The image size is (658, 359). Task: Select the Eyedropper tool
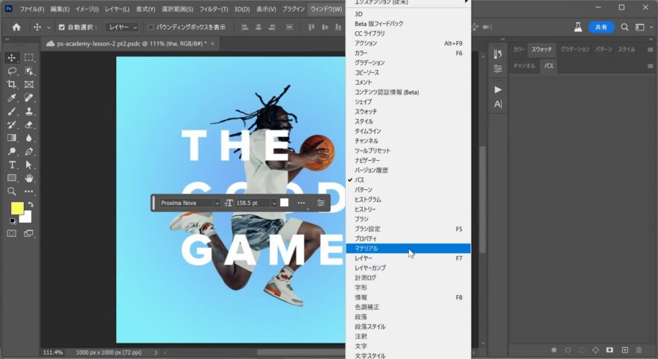12,98
